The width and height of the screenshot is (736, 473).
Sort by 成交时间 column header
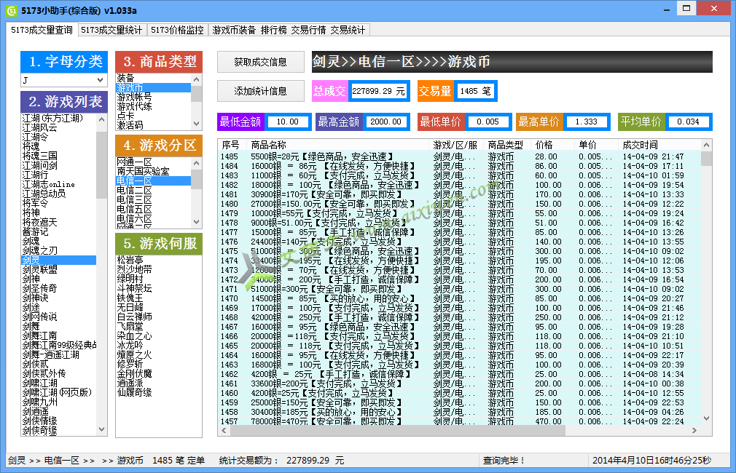point(659,145)
